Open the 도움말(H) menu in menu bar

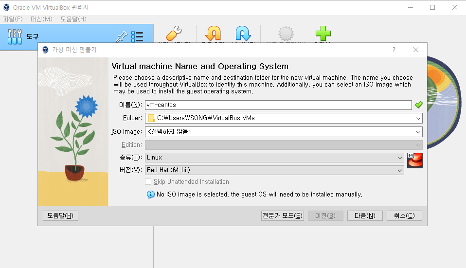pos(73,19)
